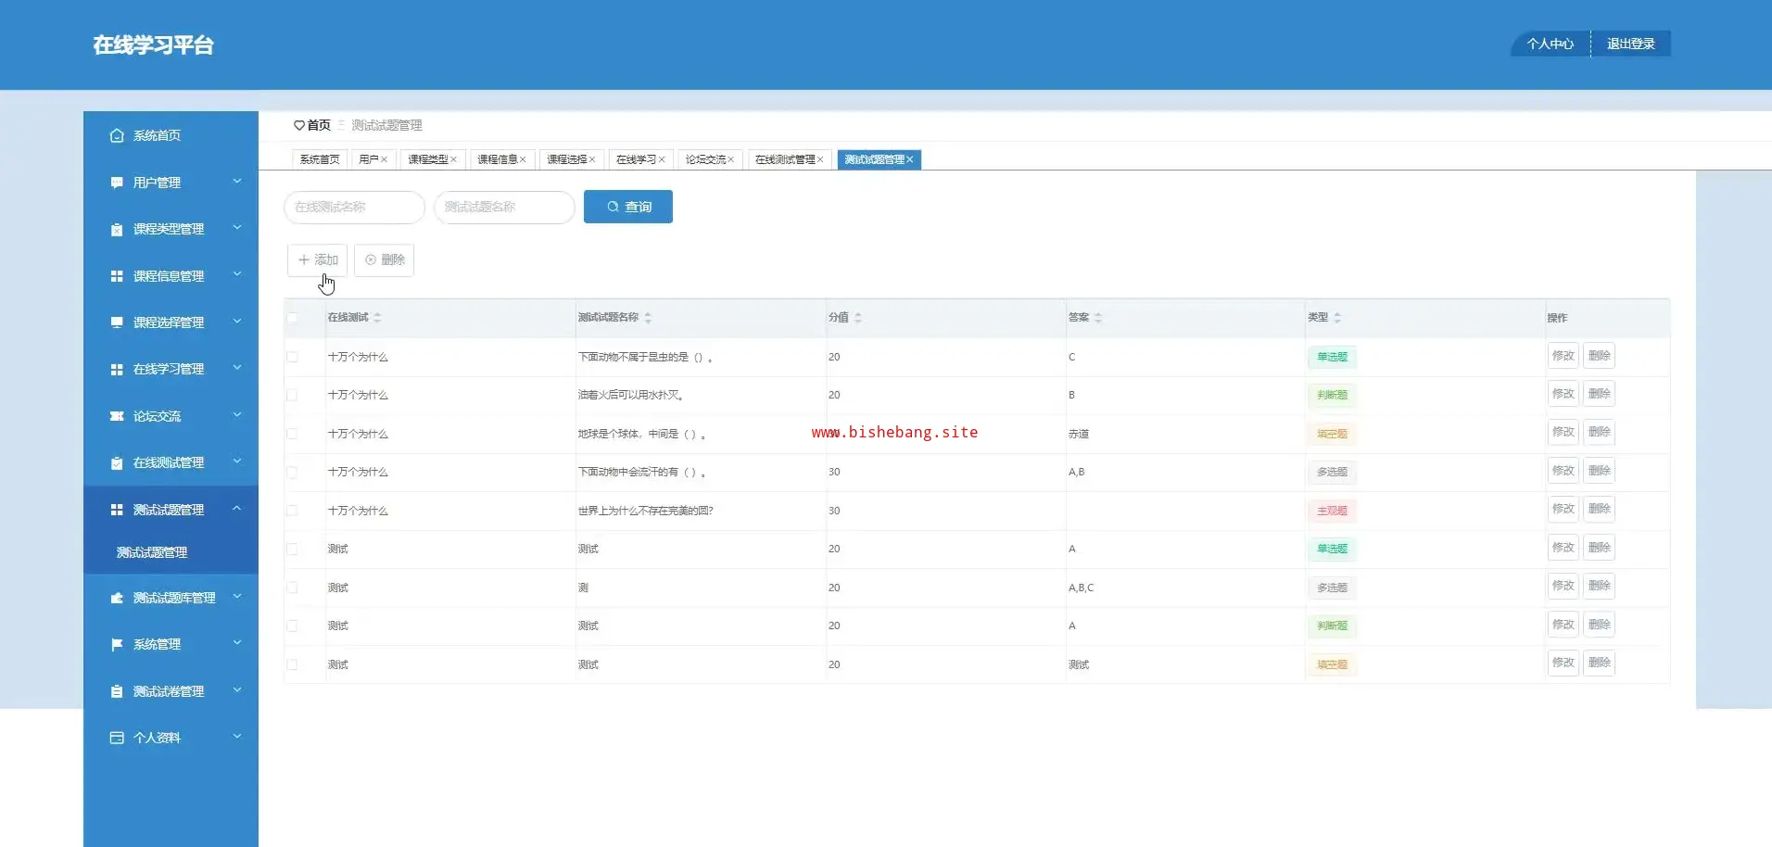Click the grid icon for 课程信息管理
Screen dimensions: 1772x847
pyautogui.click(x=117, y=276)
